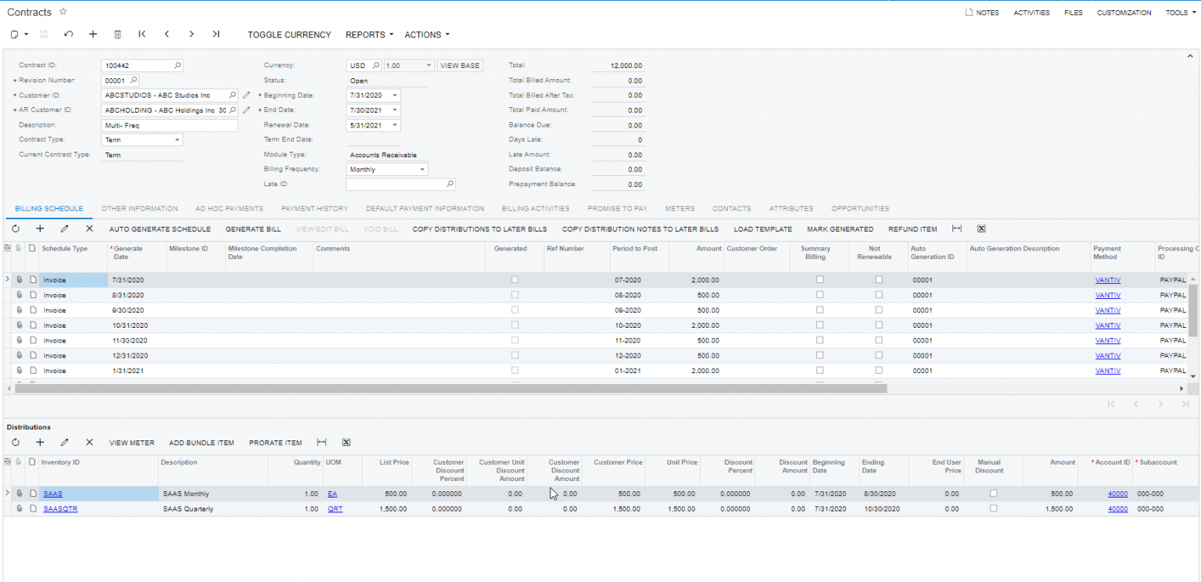Enable Manual Discount for SAAS Monthly
This screenshot has height=582, width=1201.
pos(993,493)
